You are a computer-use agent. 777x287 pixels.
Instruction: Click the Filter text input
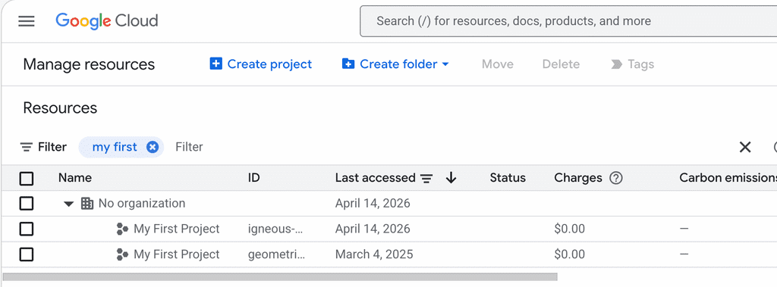click(x=189, y=147)
